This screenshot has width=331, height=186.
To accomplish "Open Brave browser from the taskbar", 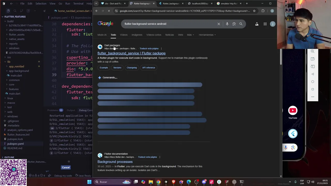I will (174, 182).
